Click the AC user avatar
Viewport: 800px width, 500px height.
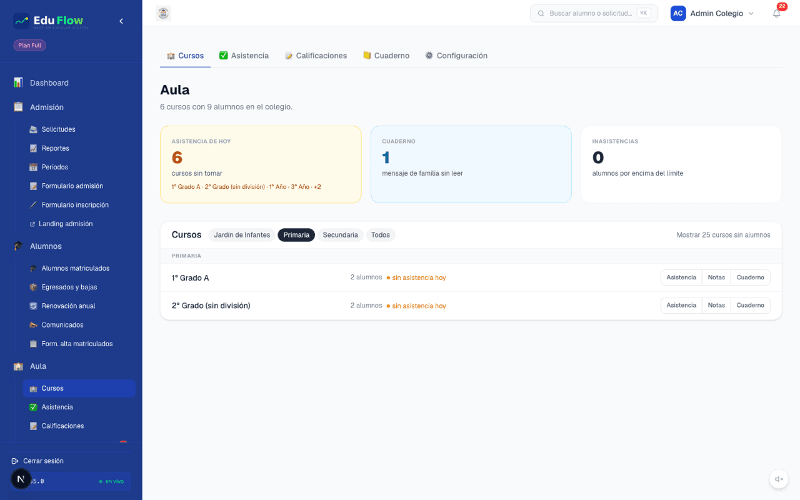678,13
